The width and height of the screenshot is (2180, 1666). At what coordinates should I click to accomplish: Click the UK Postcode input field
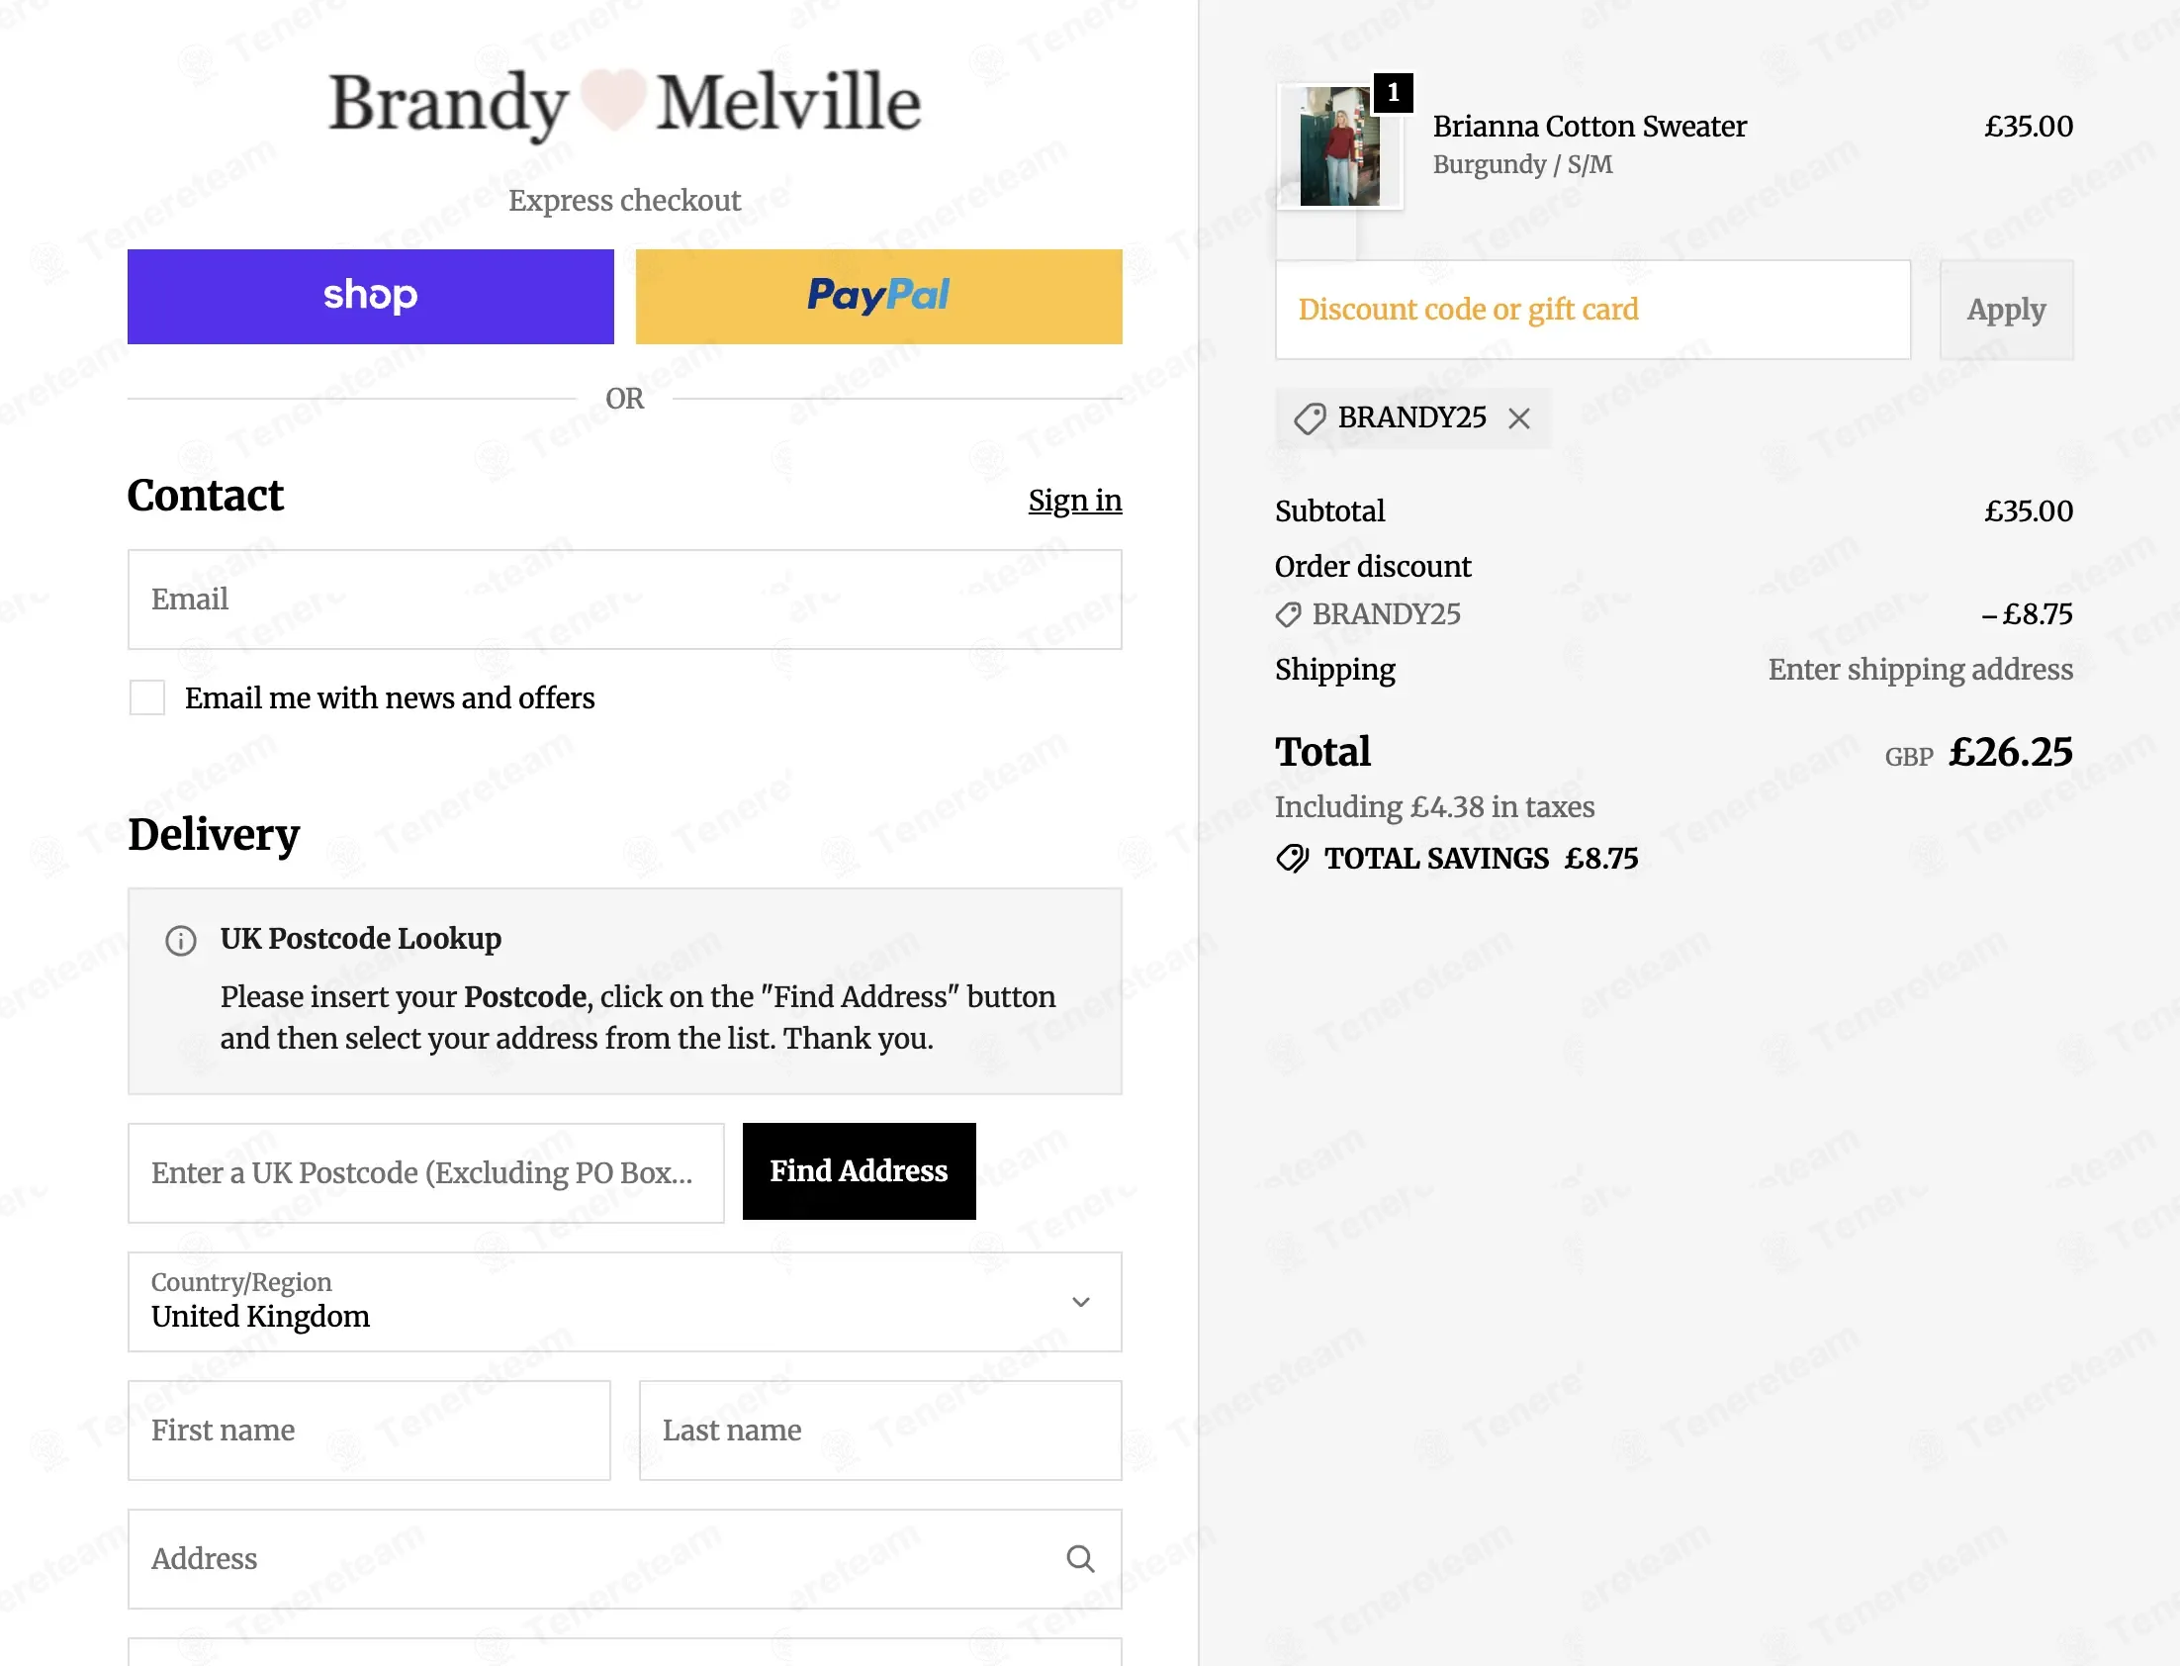(x=426, y=1173)
